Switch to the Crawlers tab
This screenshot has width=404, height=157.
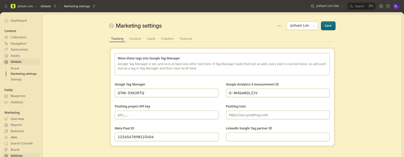click(x=167, y=39)
